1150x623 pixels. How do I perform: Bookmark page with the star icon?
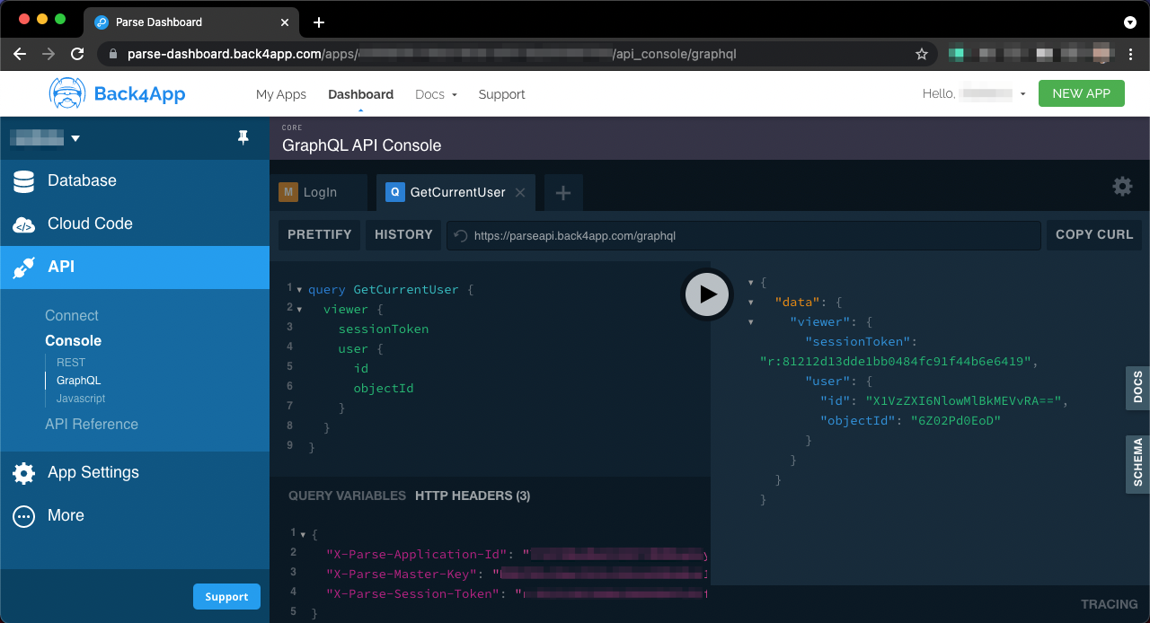point(921,54)
